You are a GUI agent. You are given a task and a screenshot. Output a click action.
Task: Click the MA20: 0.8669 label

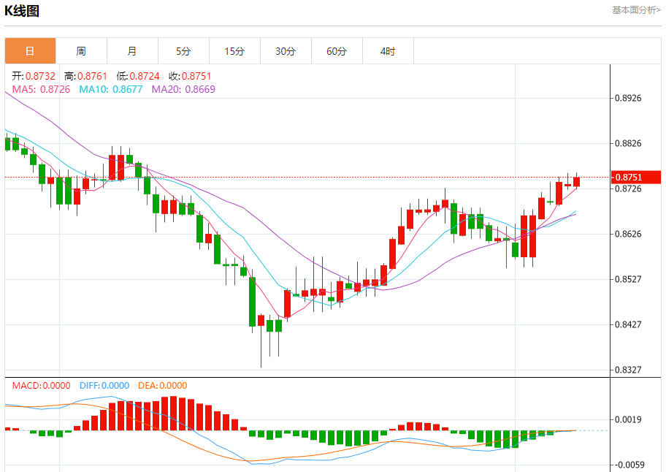coord(183,89)
